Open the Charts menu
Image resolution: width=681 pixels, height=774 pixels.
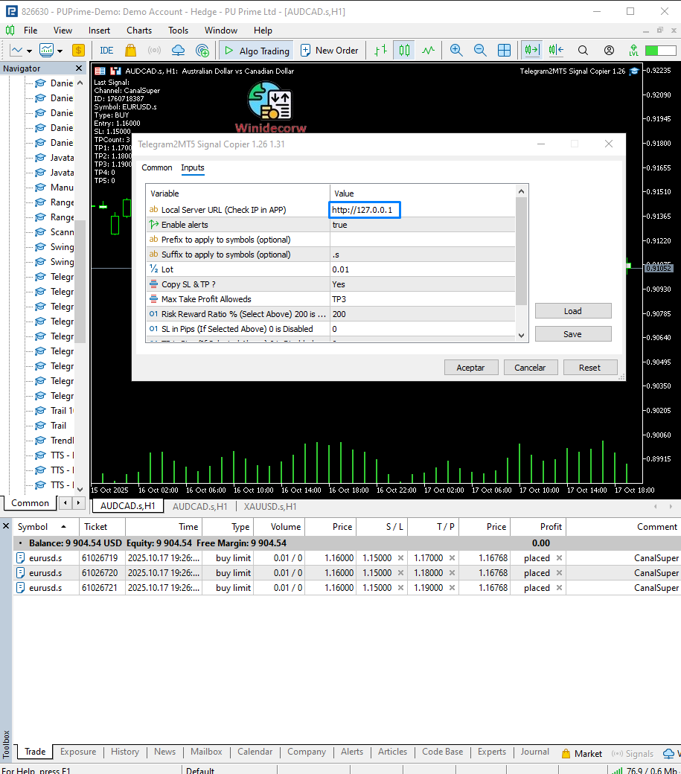coord(139,31)
